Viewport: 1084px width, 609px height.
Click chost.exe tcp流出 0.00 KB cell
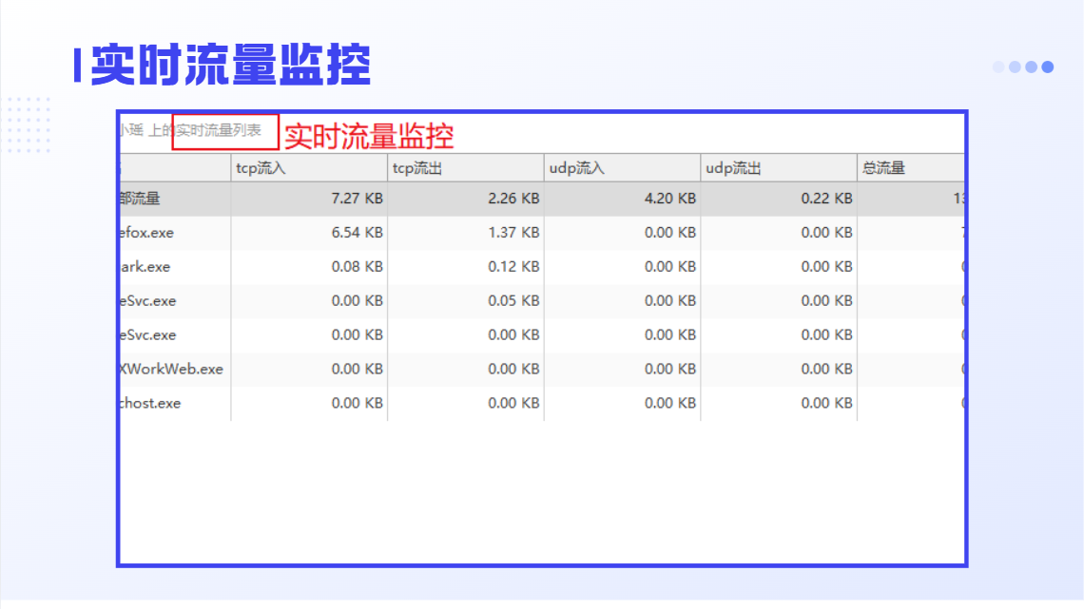(466, 403)
